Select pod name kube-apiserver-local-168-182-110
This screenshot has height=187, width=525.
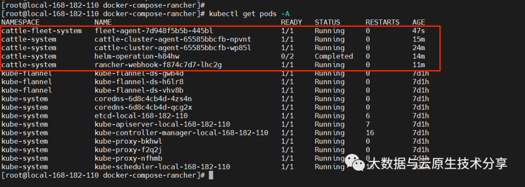[x=162, y=124]
